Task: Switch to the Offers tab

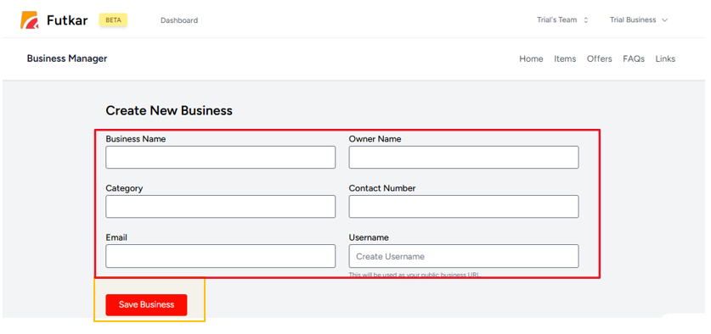Action: click(600, 58)
